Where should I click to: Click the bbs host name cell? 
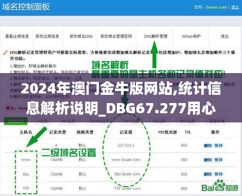point(26,174)
